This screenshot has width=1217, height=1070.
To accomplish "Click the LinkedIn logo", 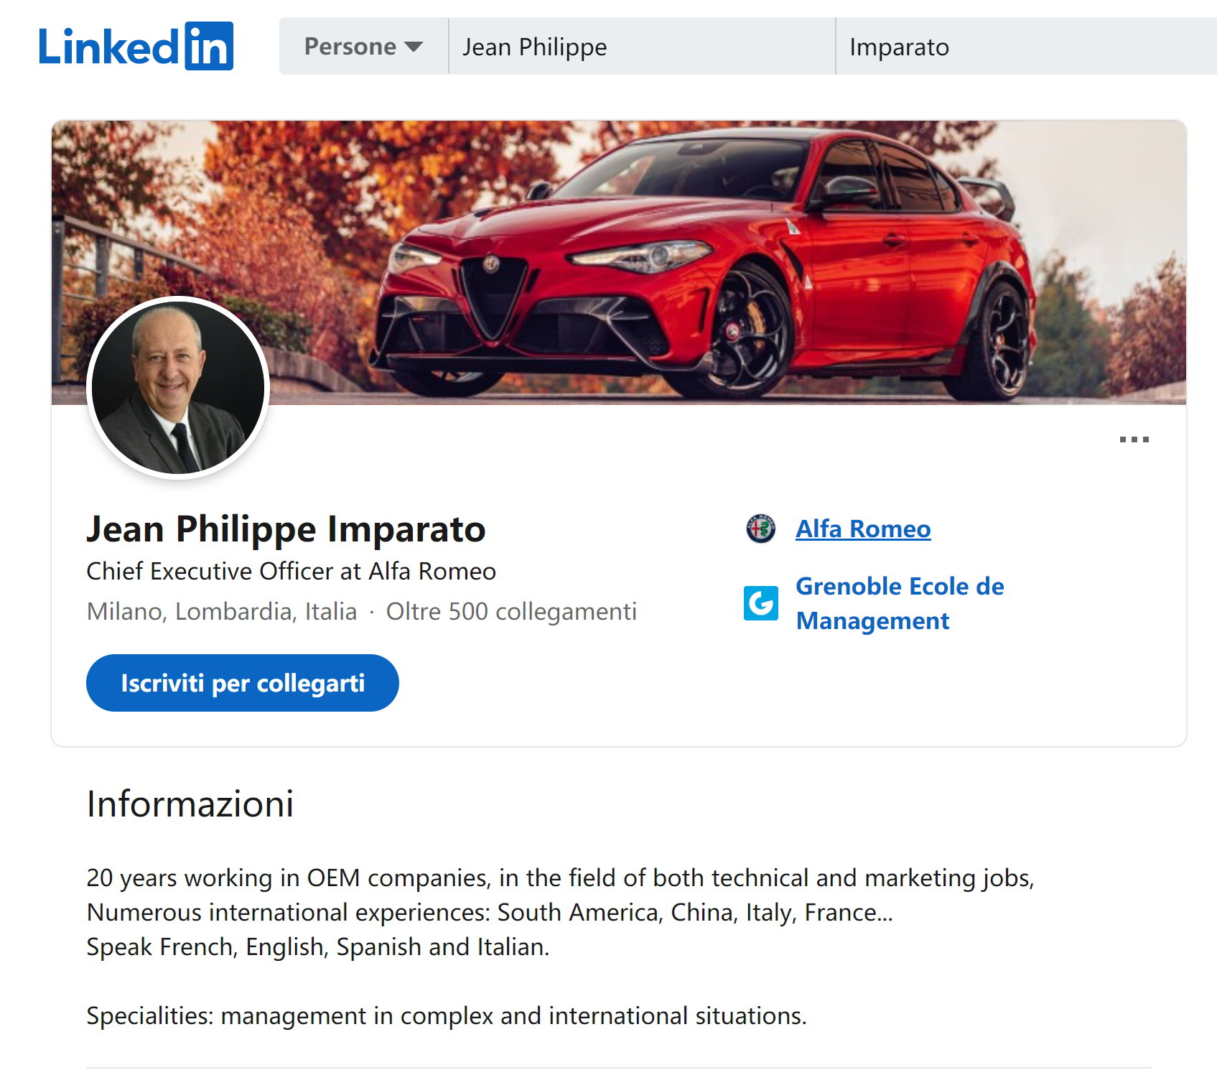I will (x=136, y=46).
